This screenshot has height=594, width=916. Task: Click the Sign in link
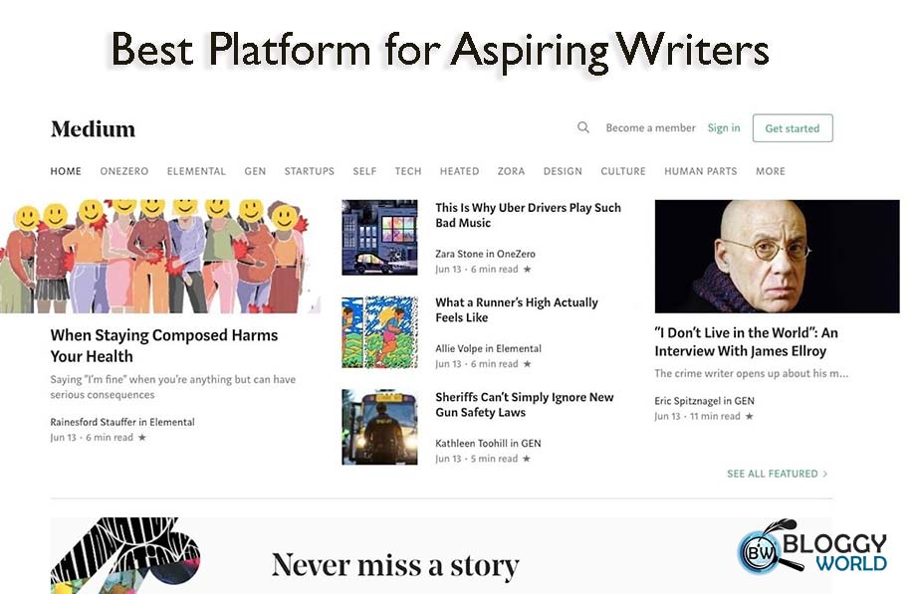pos(724,127)
